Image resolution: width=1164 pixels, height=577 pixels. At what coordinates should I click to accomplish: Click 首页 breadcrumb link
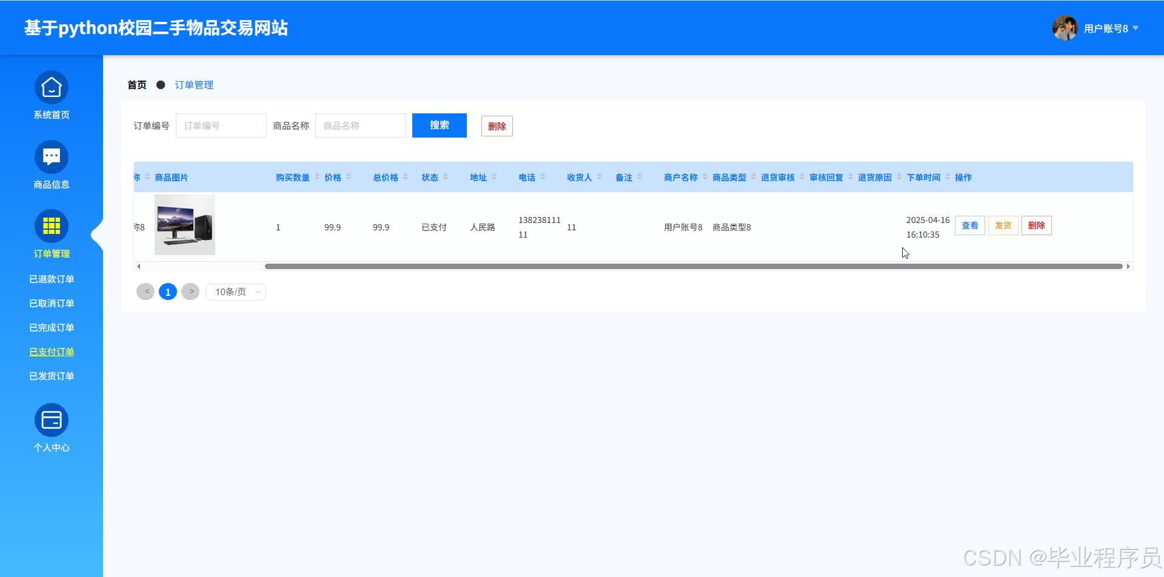pos(137,85)
